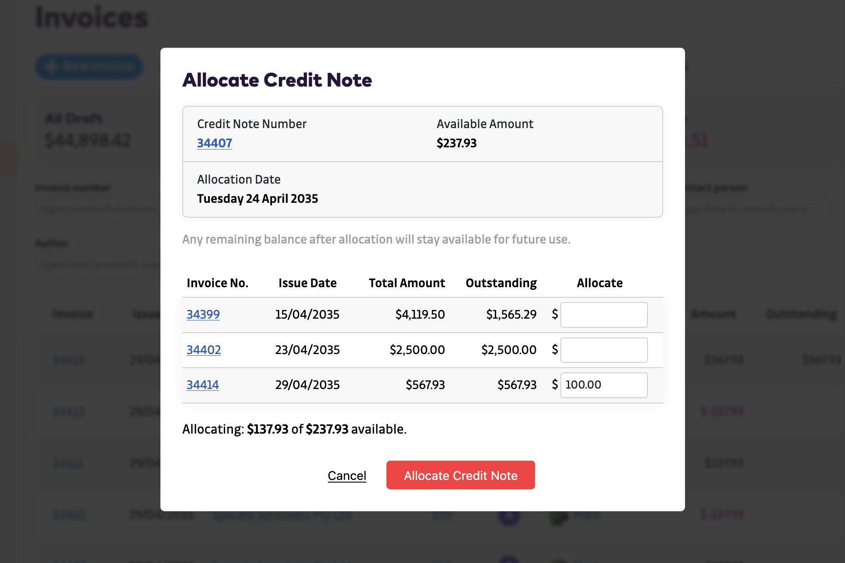Select the 100.00 allocate field for invoice 34414
The image size is (845, 563).
tap(603, 385)
